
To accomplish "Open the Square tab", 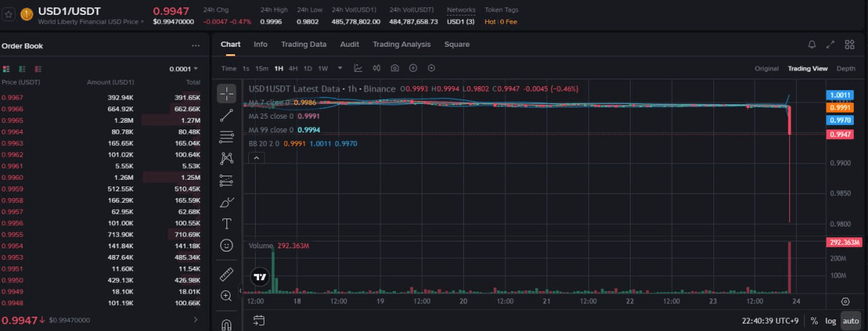I will click(457, 44).
